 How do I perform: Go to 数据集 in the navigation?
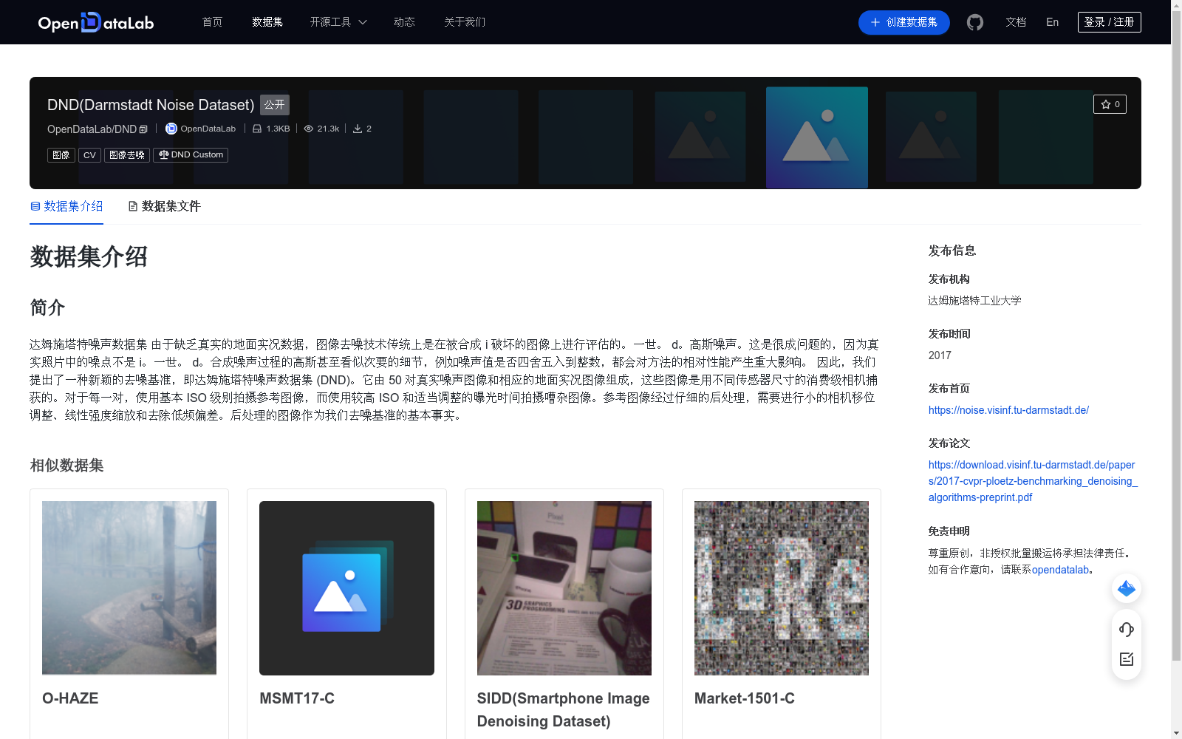click(x=267, y=22)
